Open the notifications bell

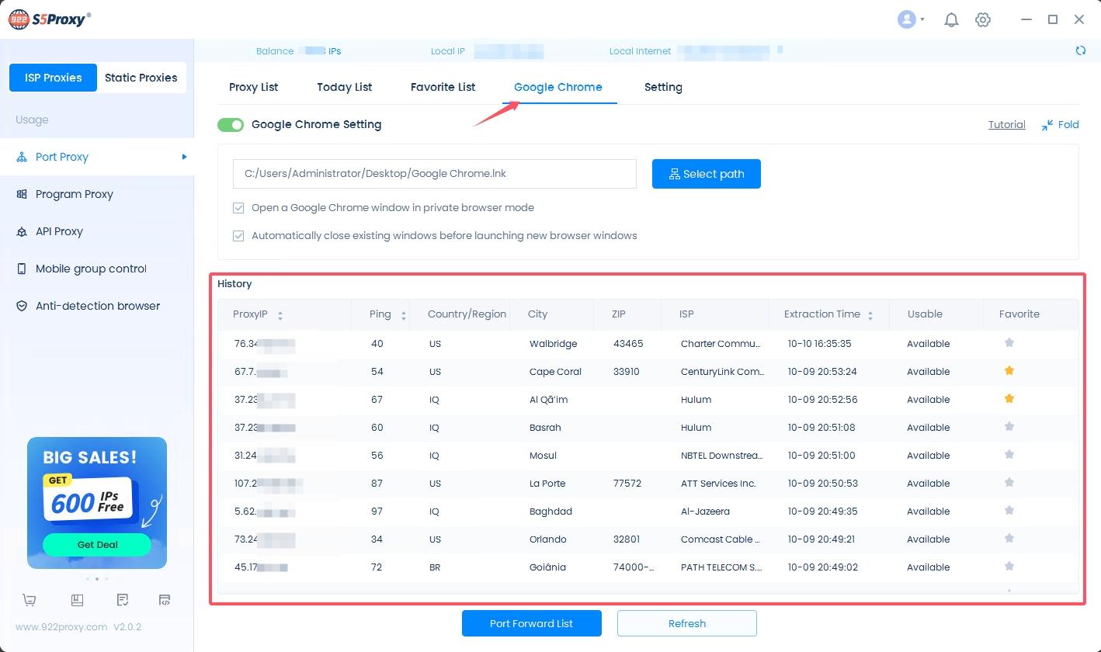click(x=951, y=20)
